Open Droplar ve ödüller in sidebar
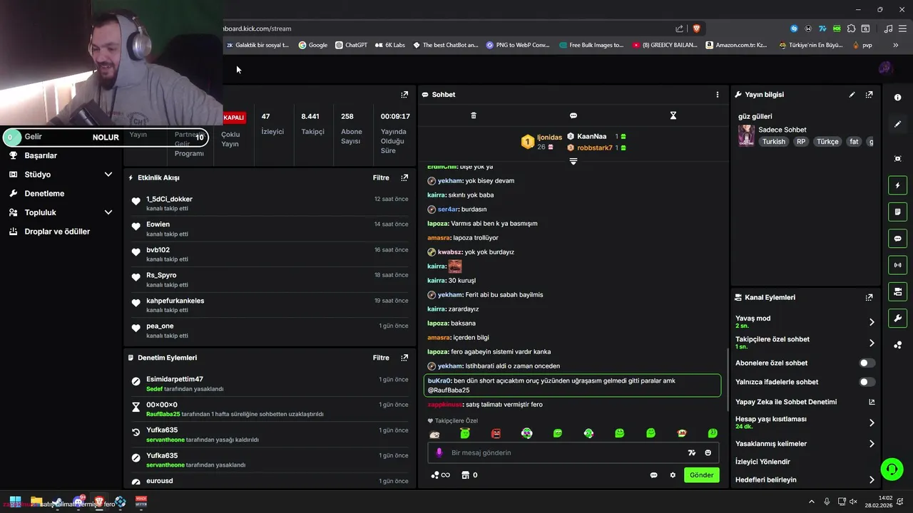Image resolution: width=913 pixels, height=513 pixels. pos(57,232)
